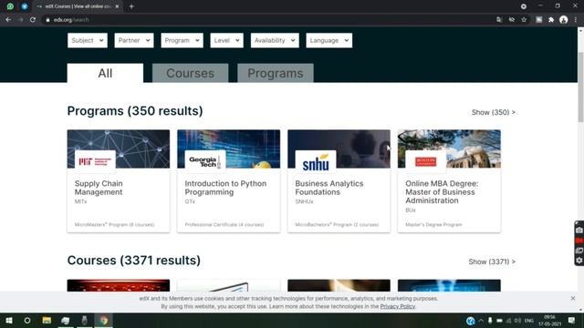Image resolution: width=584 pixels, height=328 pixels.
Task: Open the Partner filter dropdown
Action: (x=134, y=40)
